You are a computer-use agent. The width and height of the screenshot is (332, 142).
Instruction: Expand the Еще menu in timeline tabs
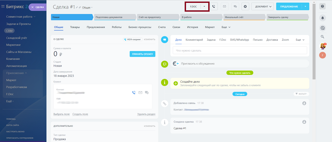click(x=300, y=40)
